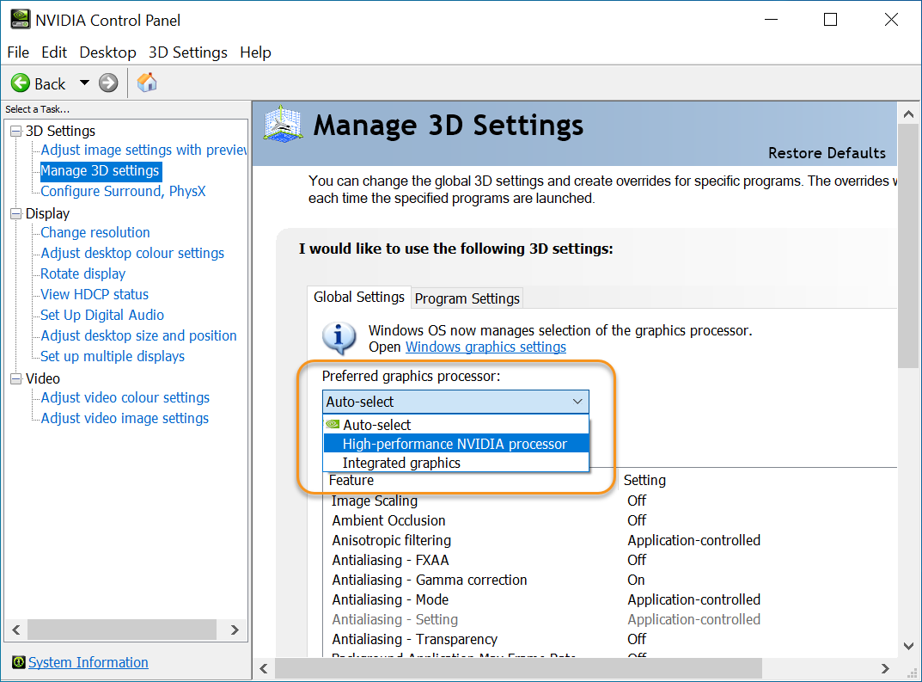Click the System Information icon
922x682 pixels.
point(19,662)
